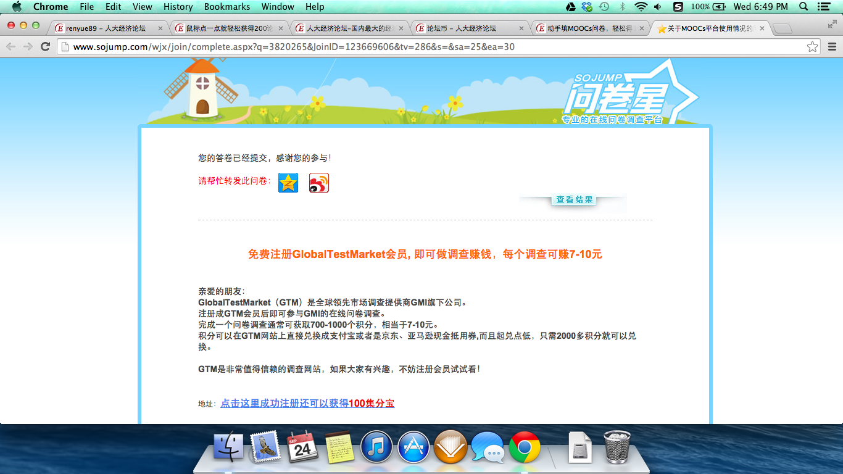Image resolution: width=843 pixels, height=474 pixels.
Task: Open the File menu
Action: [87, 7]
